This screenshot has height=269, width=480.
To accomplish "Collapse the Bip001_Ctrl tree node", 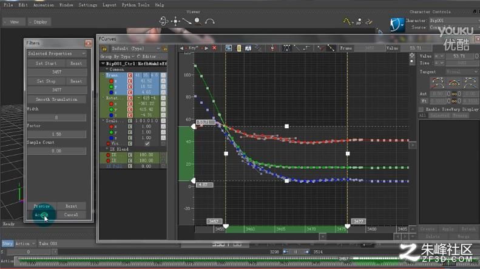I will pyautogui.click(x=103, y=63).
